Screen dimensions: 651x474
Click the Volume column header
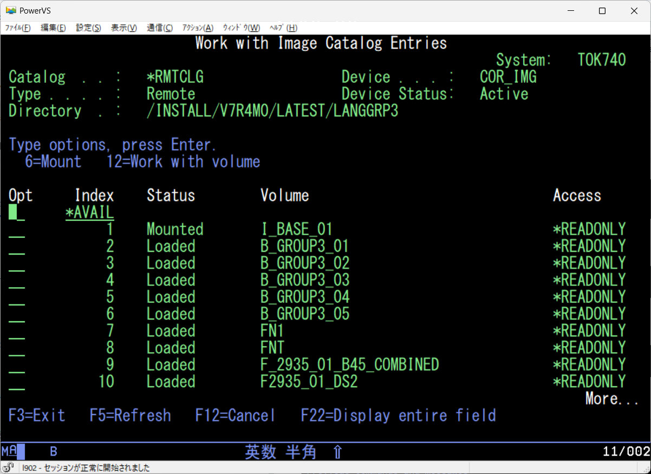(x=284, y=196)
